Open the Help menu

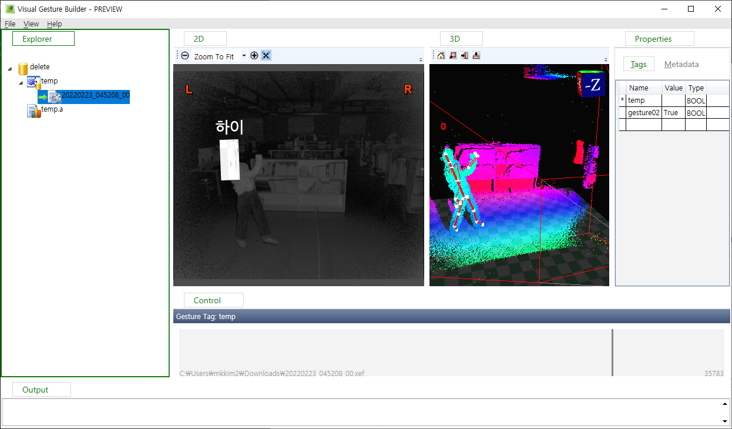pos(55,24)
